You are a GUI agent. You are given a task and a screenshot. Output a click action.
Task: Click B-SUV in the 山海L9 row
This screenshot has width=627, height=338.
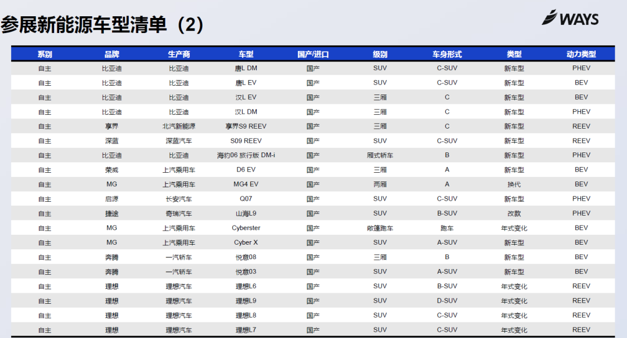coord(447,213)
